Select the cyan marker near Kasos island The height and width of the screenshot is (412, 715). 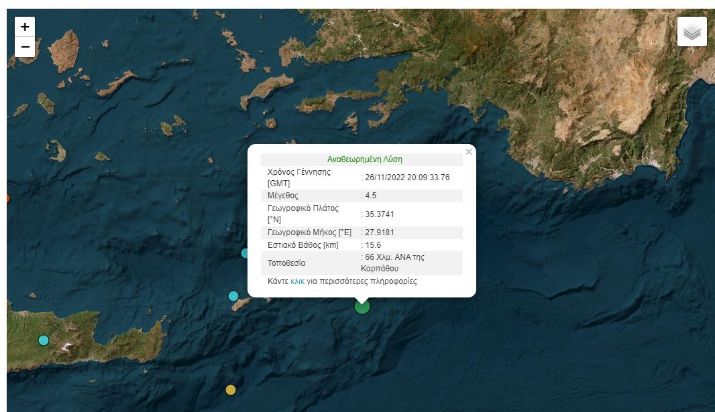(233, 295)
